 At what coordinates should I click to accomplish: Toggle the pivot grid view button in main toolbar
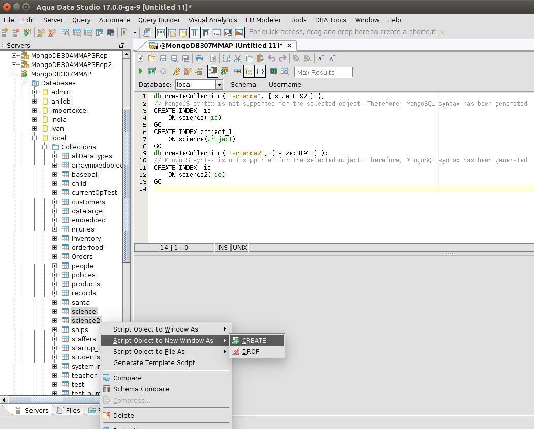pos(205,32)
